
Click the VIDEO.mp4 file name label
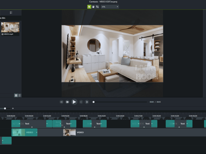click(8, 34)
